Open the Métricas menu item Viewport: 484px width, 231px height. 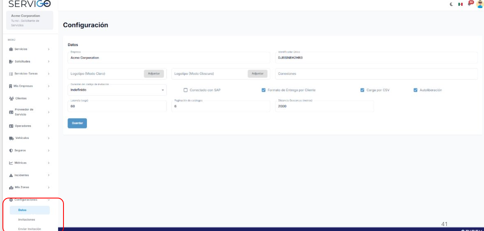pyautogui.click(x=30, y=163)
